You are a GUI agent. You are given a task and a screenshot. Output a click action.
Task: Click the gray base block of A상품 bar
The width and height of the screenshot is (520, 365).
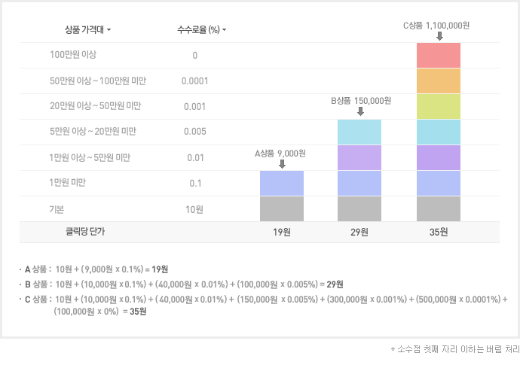click(282, 208)
